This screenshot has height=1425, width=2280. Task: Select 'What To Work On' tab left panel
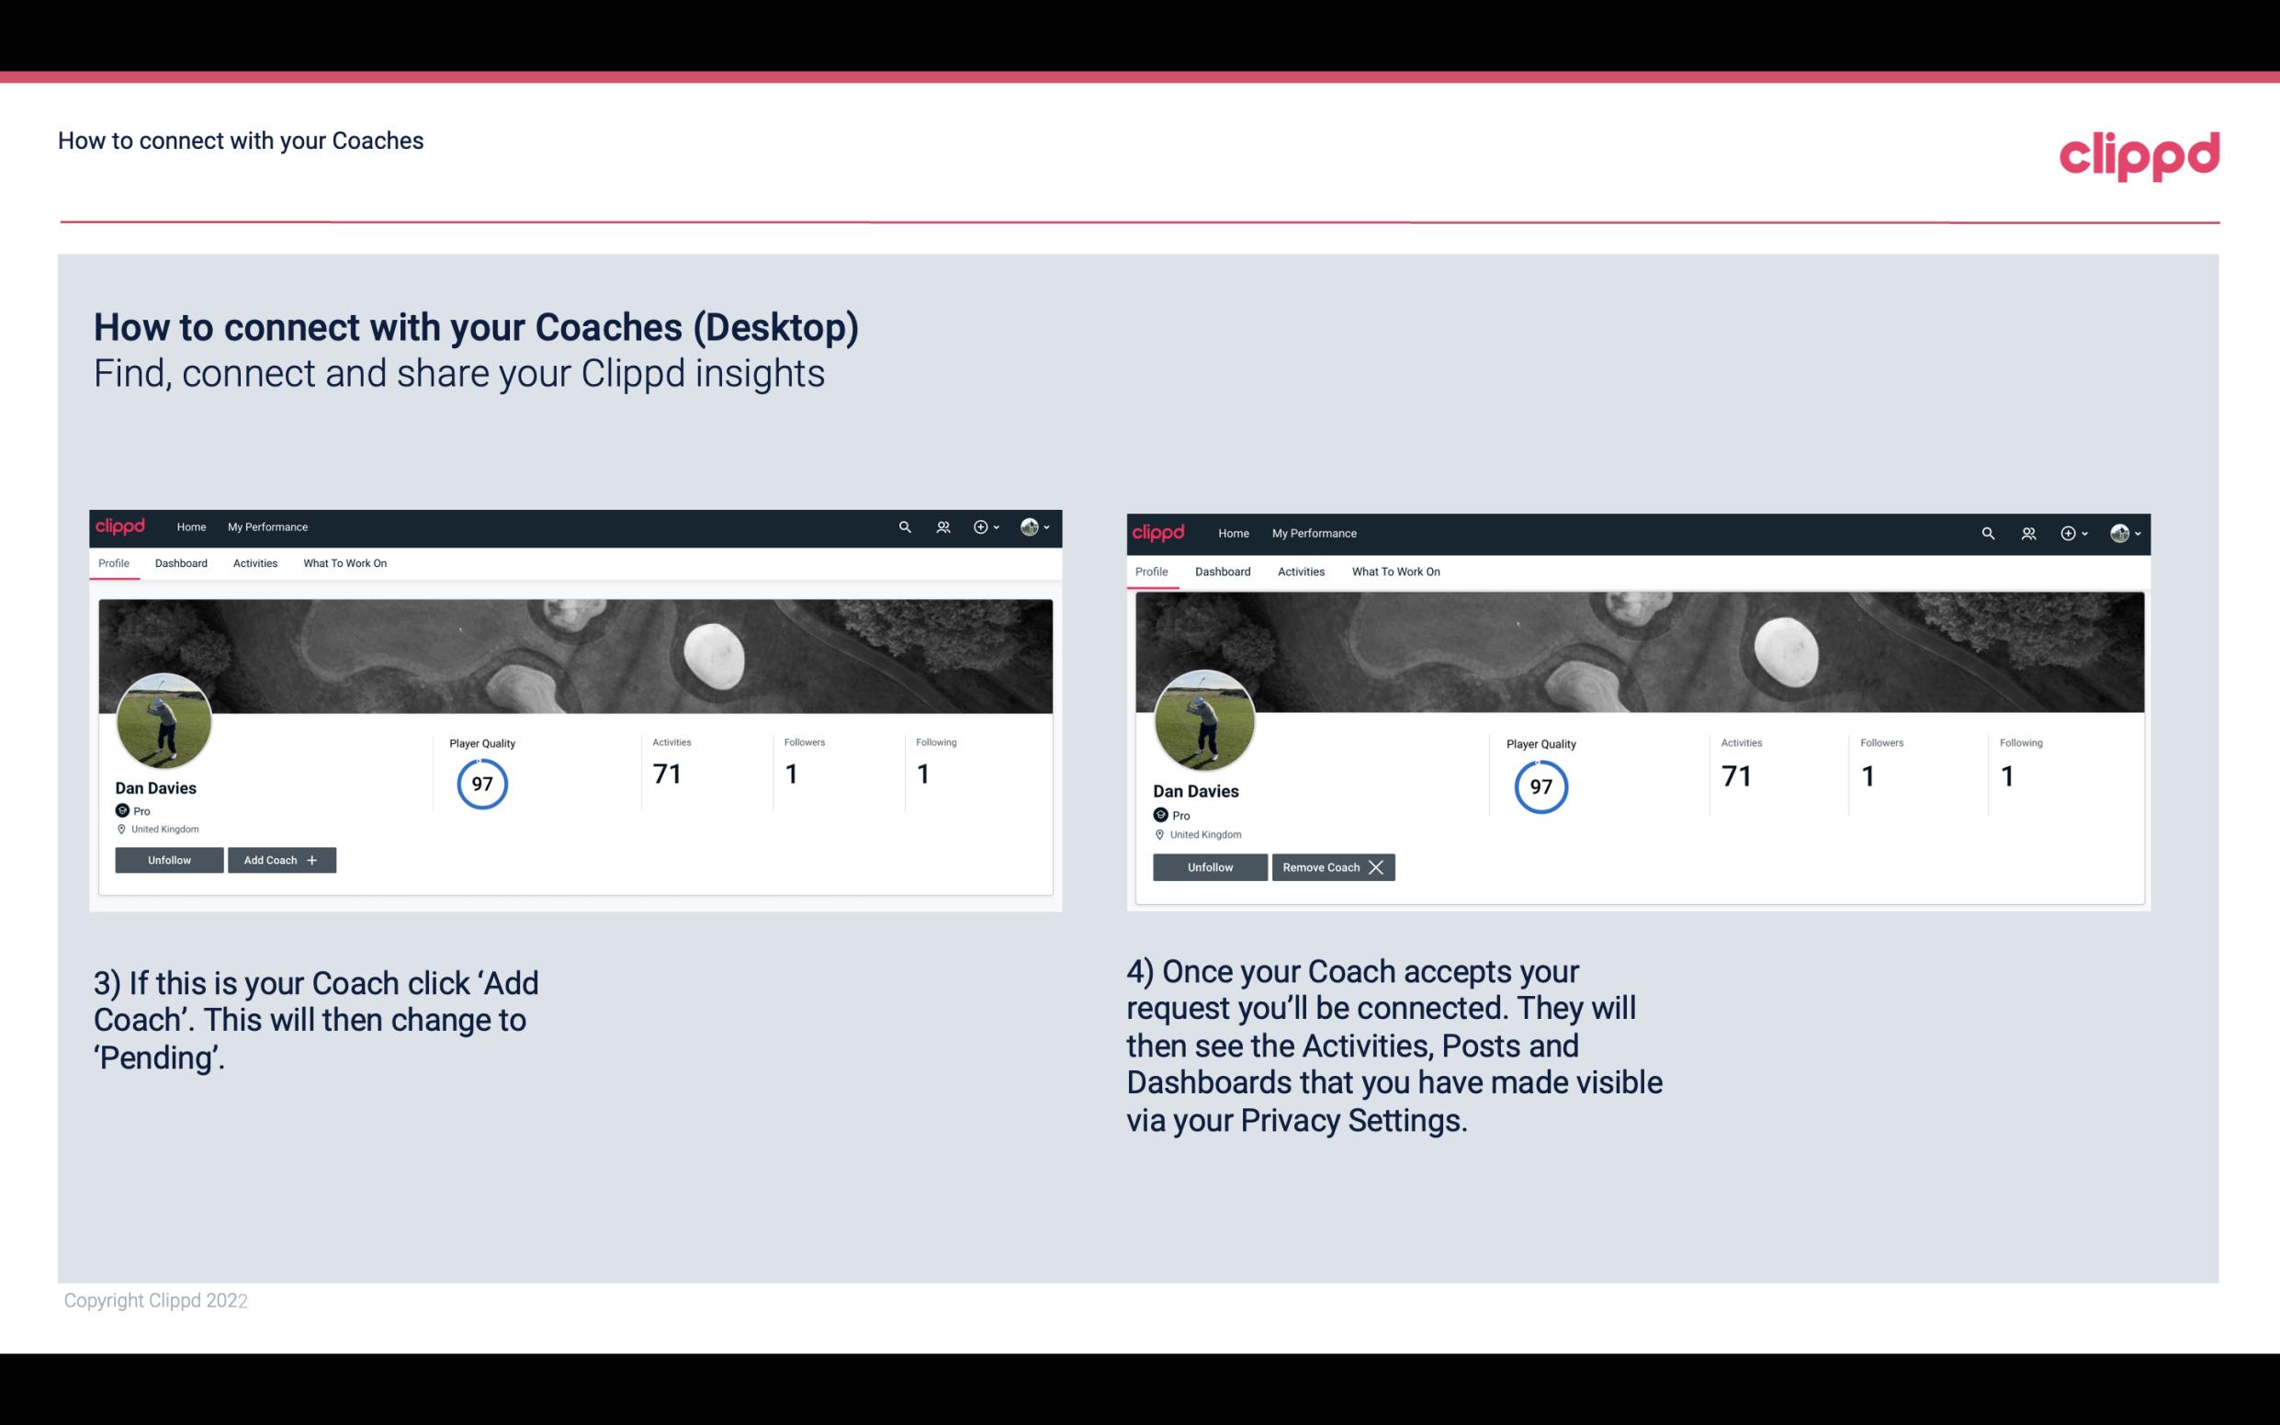[x=344, y=563]
